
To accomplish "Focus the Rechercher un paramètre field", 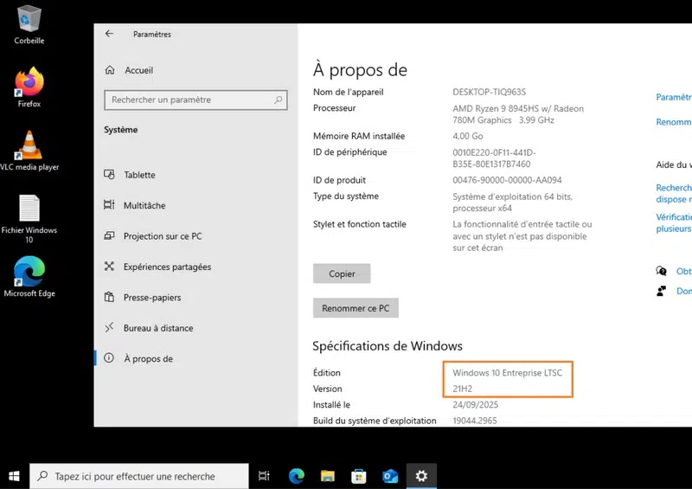I will (196, 100).
